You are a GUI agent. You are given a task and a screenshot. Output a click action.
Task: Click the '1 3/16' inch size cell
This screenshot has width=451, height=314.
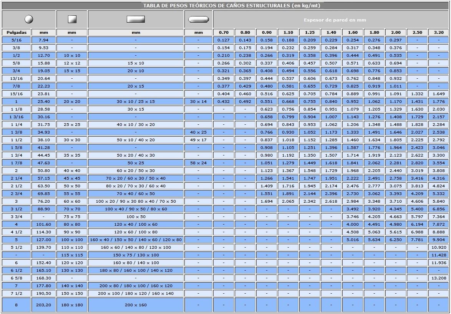(x=17, y=117)
